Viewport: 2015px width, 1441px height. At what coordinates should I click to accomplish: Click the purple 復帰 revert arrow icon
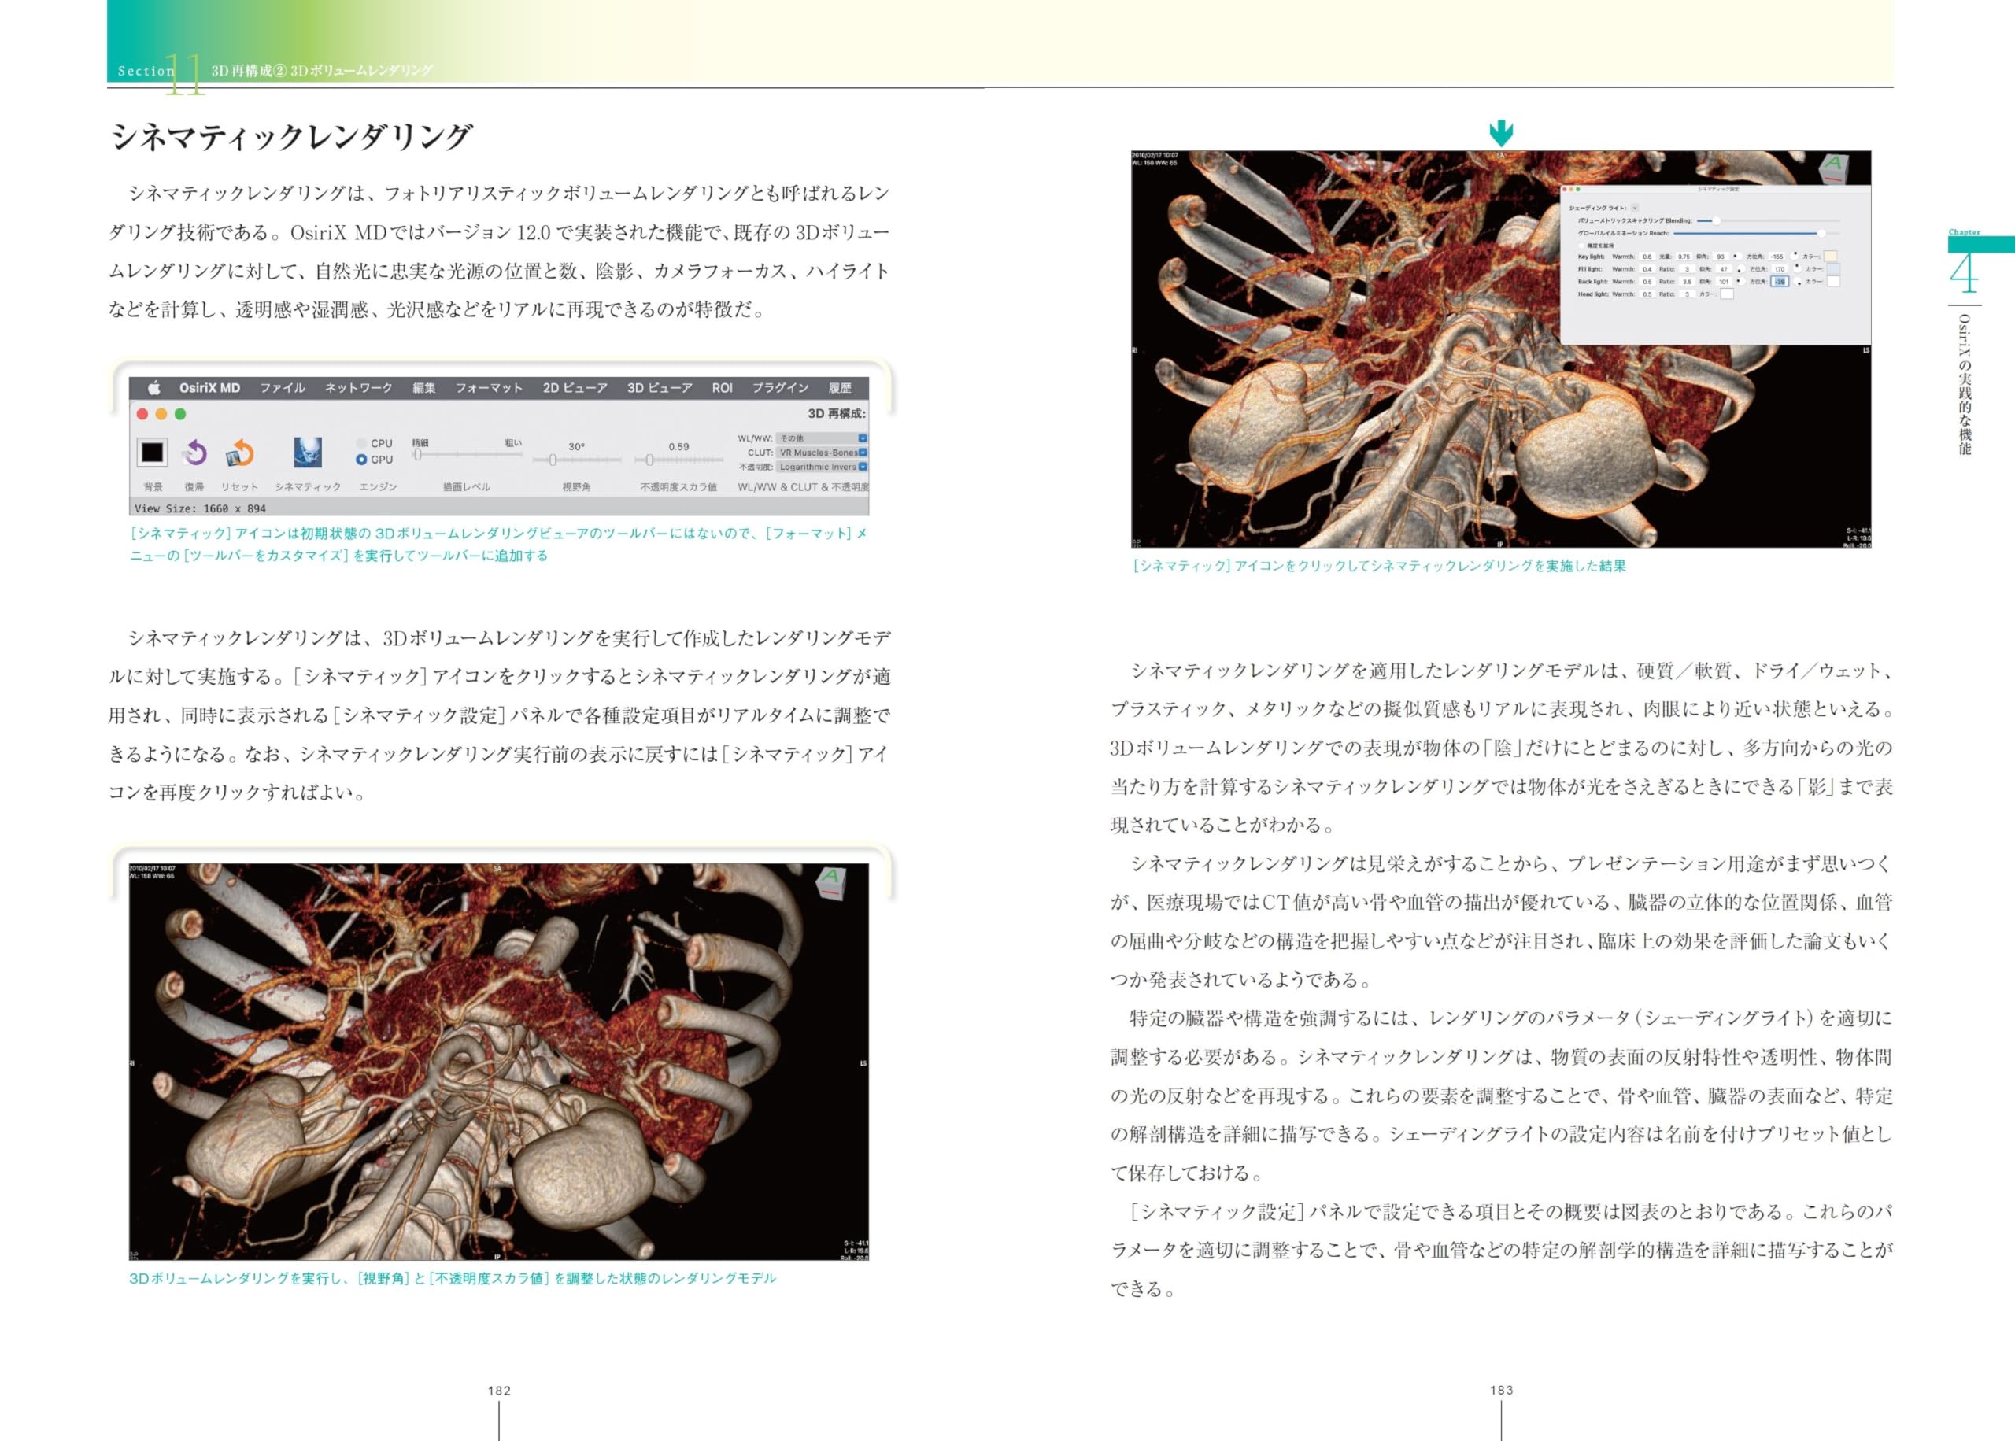click(194, 453)
